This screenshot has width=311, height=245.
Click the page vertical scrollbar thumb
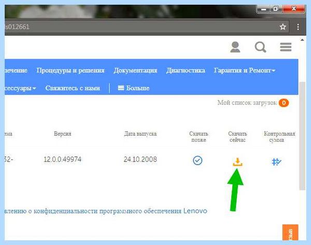(302, 136)
